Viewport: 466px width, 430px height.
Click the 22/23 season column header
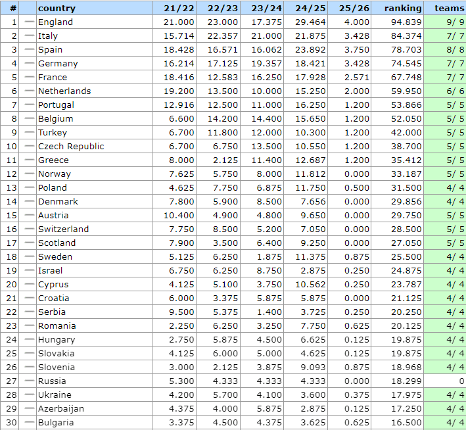click(x=223, y=9)
